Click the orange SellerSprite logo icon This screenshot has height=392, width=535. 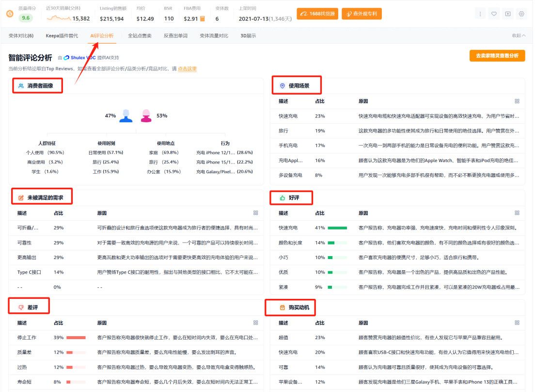coord(10,14)
